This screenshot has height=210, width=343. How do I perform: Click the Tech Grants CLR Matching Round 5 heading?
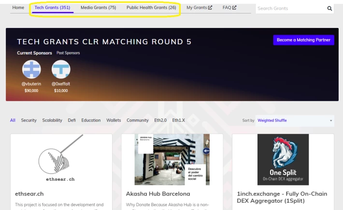tap(104, 41)
